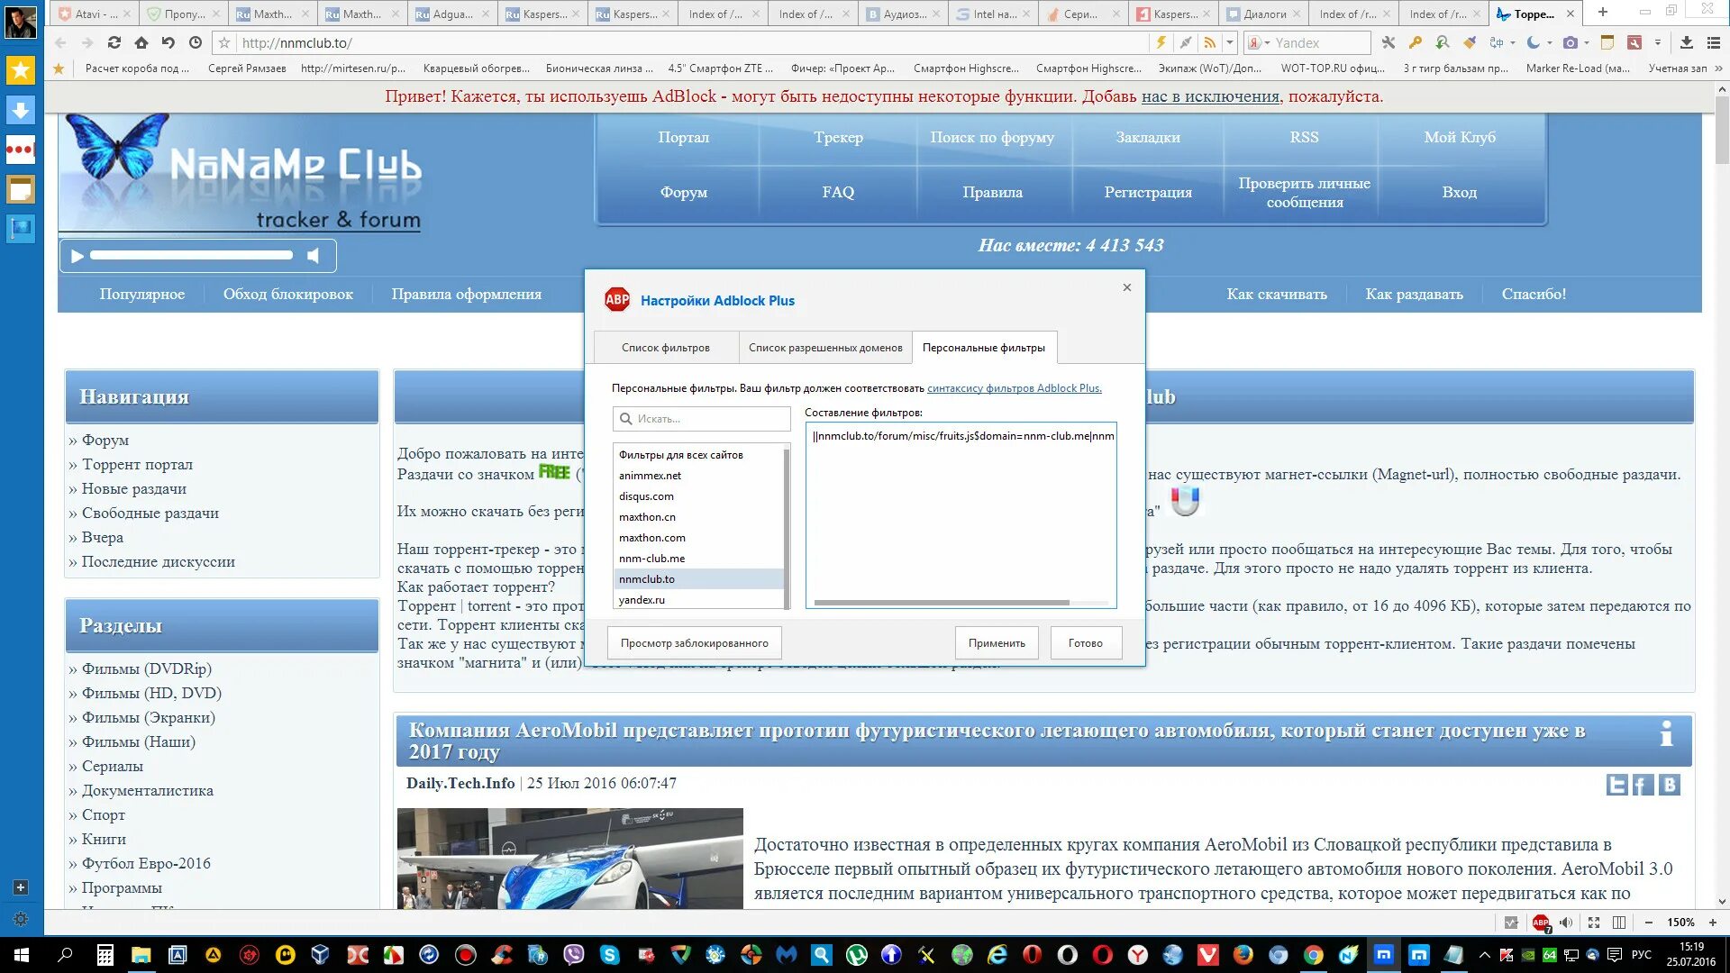Click Применить button in Adblock settings
The width and height of the screenshot is (1730, 973).
point(996,641)
